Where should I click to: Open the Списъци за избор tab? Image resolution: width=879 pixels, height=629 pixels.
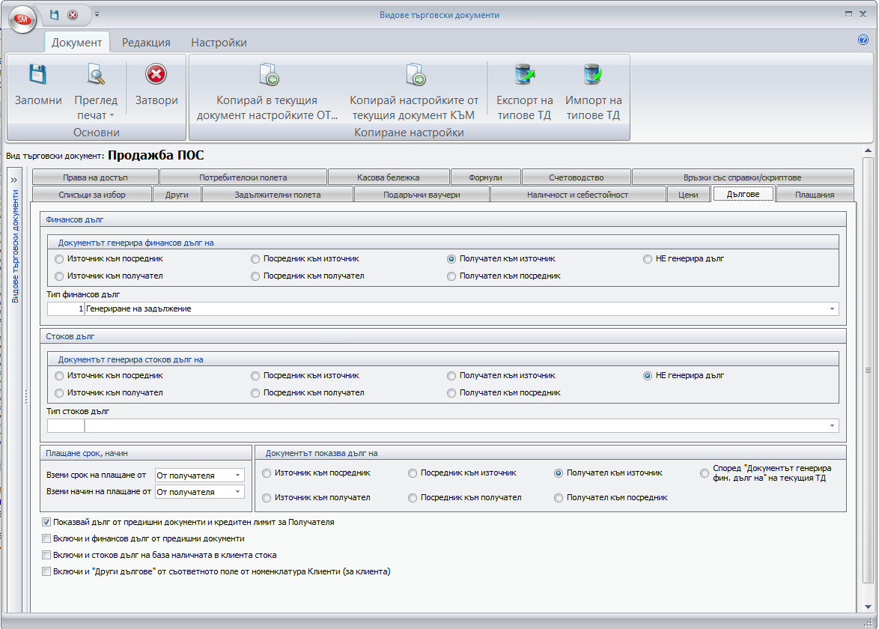click(x=92, y=195)
